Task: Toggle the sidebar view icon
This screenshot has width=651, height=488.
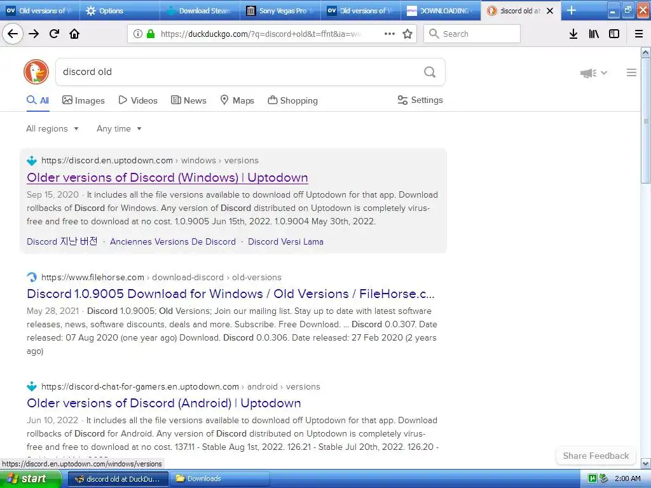Action: coord(614,34)
